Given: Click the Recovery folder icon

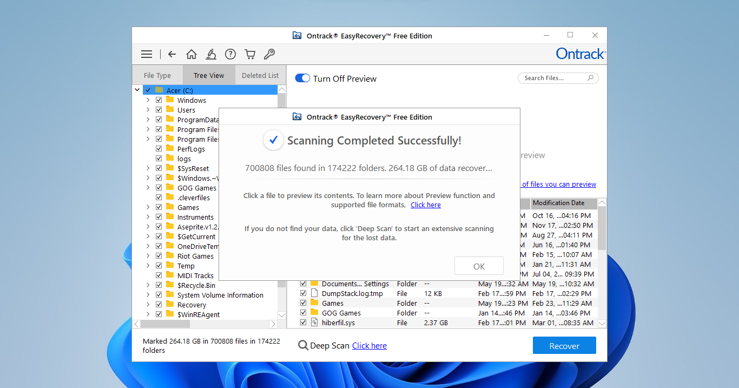Looking at the screenshot, I should [x=170, y=305].
